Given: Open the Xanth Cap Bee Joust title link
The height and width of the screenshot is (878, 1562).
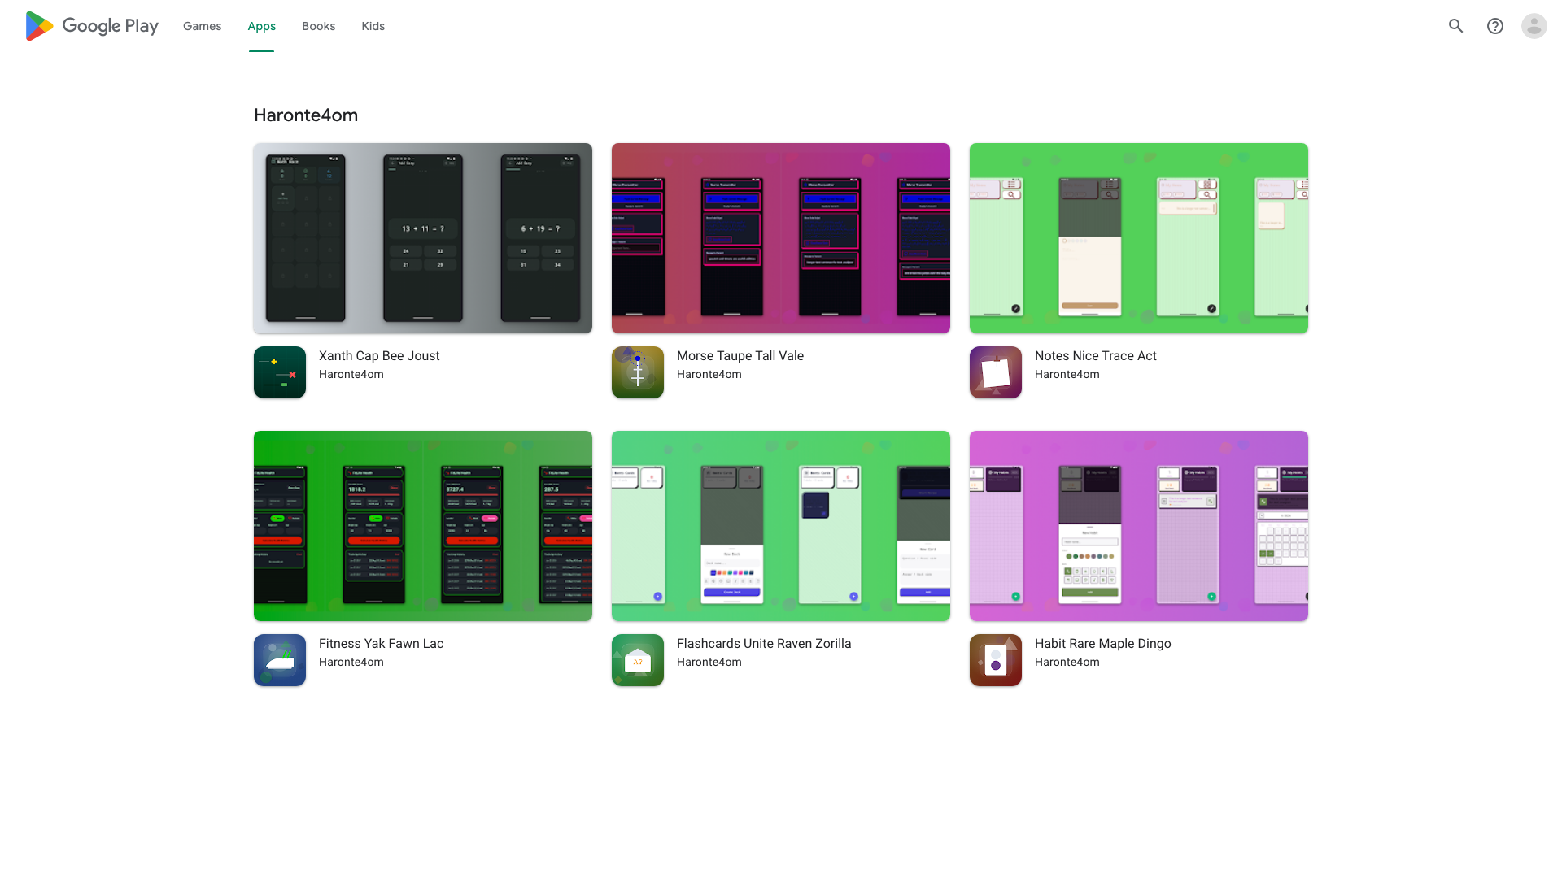Looking at the screenshot, I should 379,356.
